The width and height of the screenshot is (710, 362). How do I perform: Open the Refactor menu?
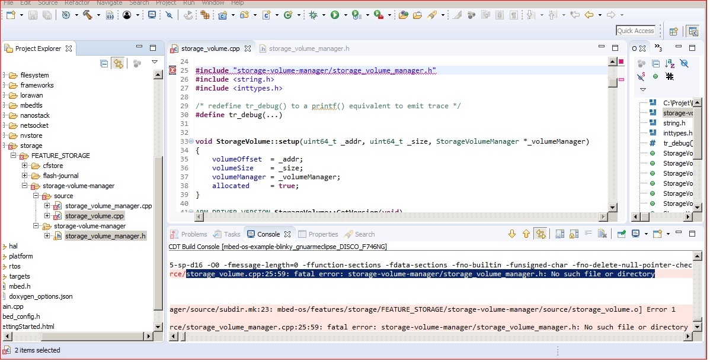77,3
